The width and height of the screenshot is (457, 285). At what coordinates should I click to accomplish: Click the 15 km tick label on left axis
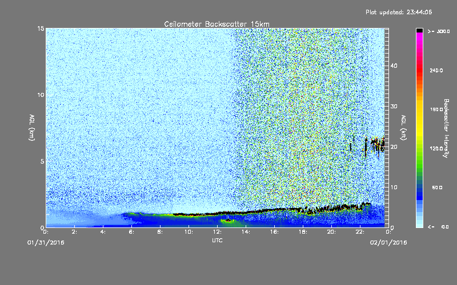pos(41,29)
